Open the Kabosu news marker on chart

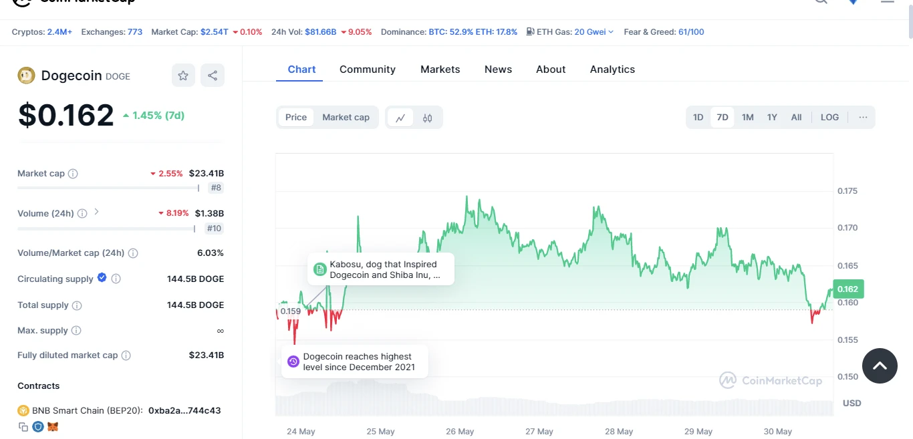coord(319,269)
